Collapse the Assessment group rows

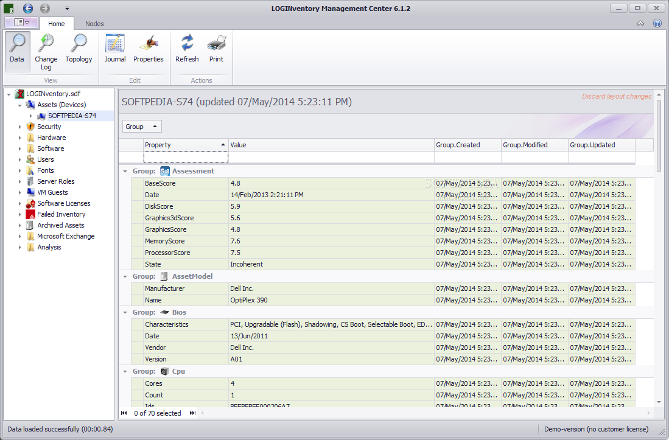point(125,171)
